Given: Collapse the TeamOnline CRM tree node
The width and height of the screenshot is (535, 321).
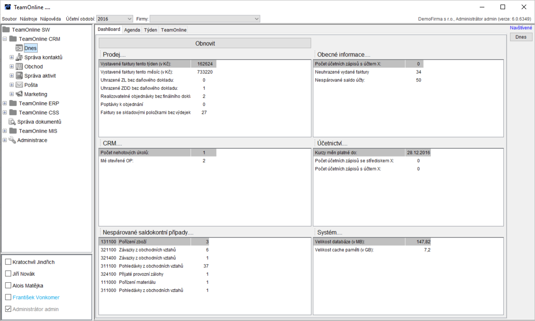Looking at the screenshot, I should [5, 39].
